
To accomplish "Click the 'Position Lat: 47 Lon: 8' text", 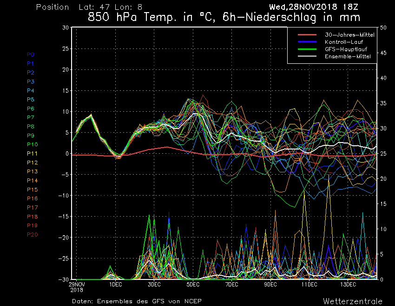I will (89, 7).
